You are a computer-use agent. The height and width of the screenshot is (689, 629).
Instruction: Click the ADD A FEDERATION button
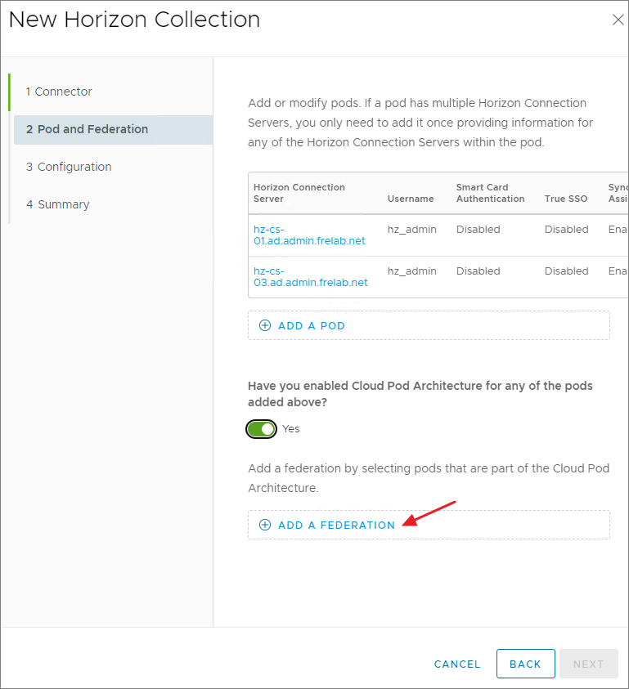point(336,525)
